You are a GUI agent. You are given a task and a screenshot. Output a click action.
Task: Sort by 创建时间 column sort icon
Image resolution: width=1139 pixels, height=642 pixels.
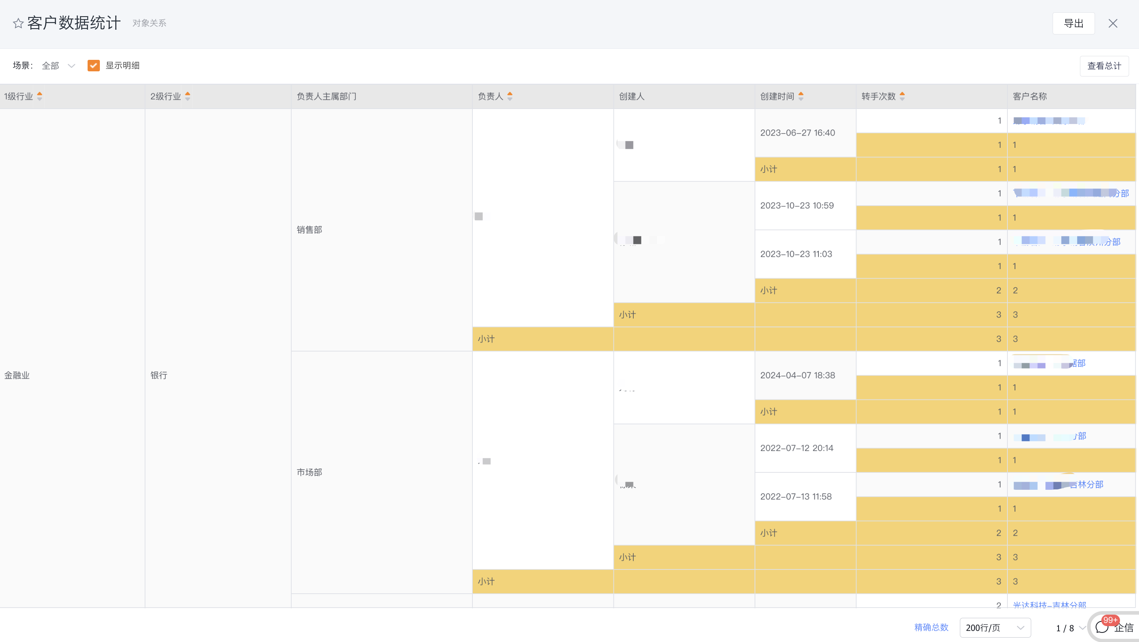801,96
